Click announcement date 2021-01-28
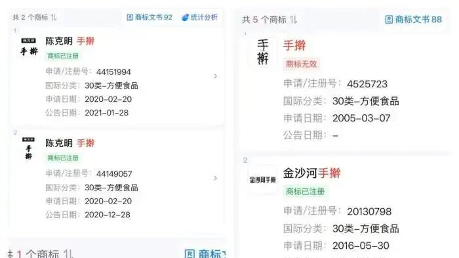The width and height of the screenshot is (459, 258). pyautogui.click(x=106, y=112)
